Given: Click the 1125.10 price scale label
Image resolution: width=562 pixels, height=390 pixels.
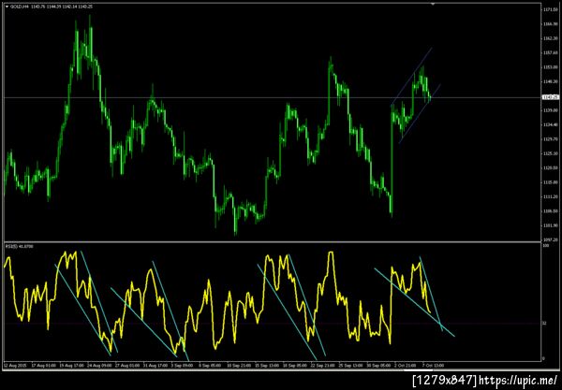Looking at the screenshot, I should click(x=552, y=153).
